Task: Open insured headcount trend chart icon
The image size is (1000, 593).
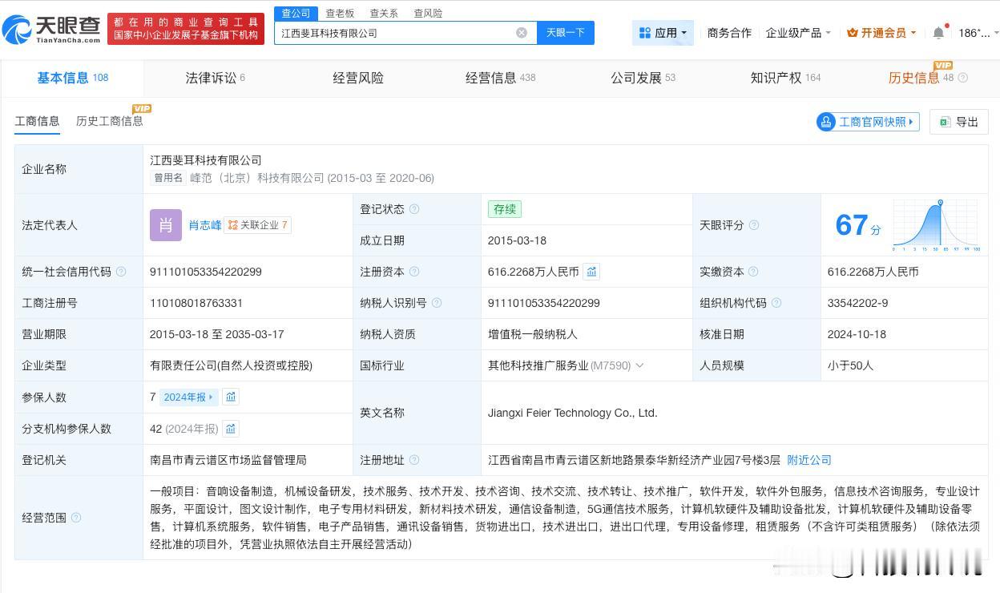Action: 231,397
